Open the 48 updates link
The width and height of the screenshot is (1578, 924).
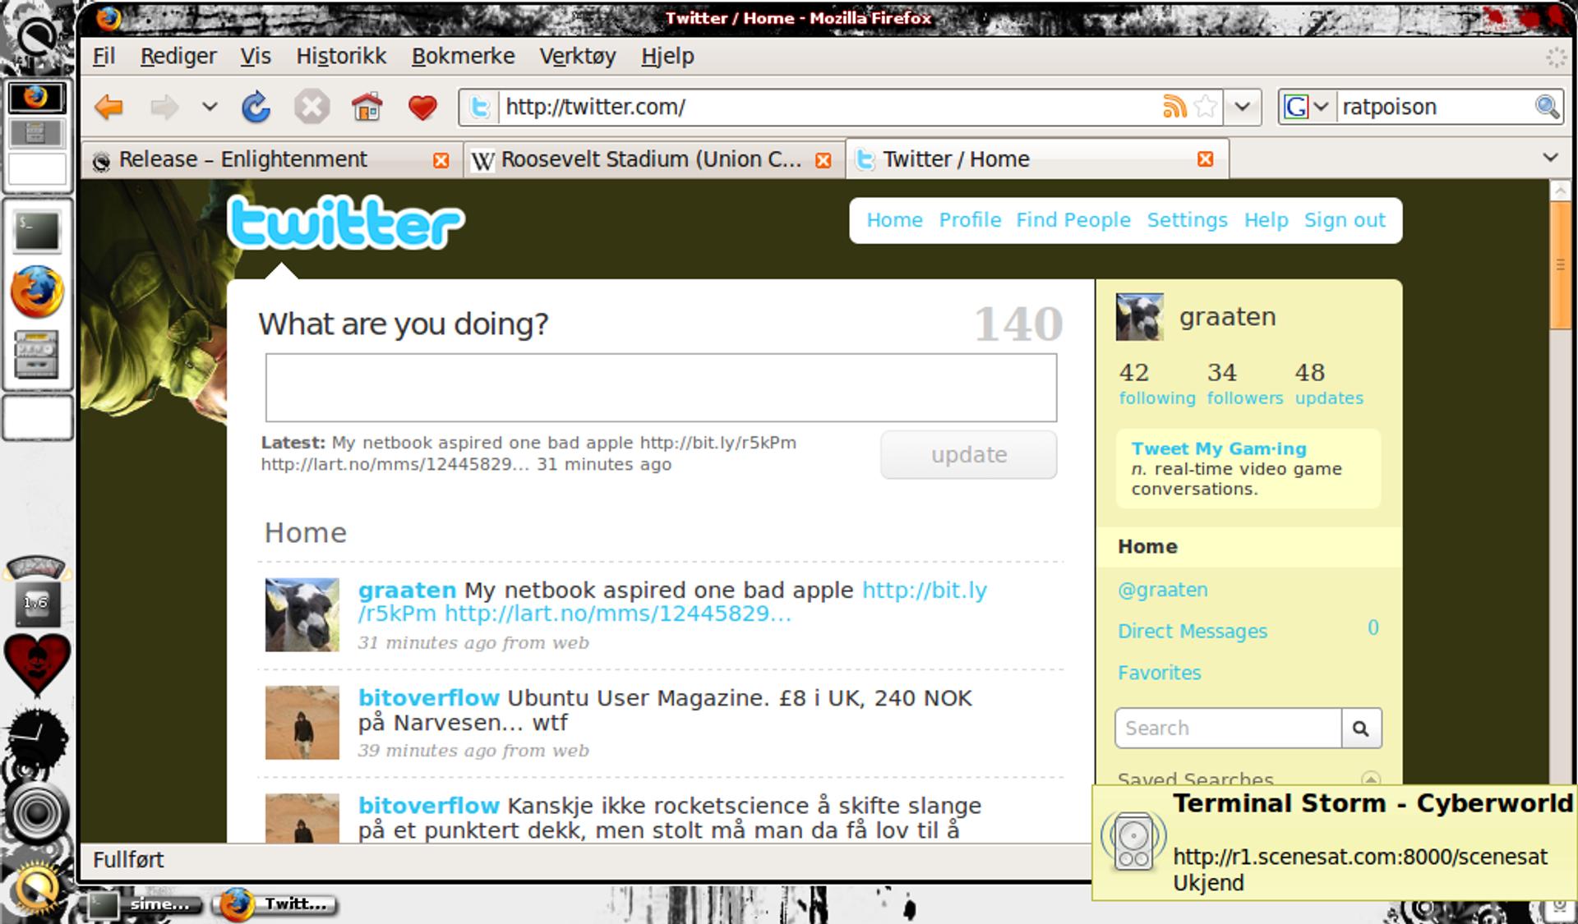pyautogui.click(x=1329, y=384)
